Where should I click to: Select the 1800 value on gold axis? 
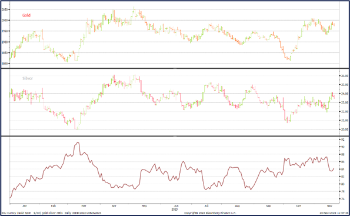point(5,64)
